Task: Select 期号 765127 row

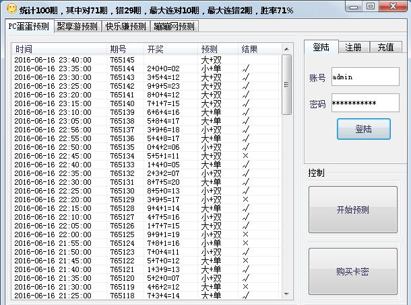Action: click(146, 217)
